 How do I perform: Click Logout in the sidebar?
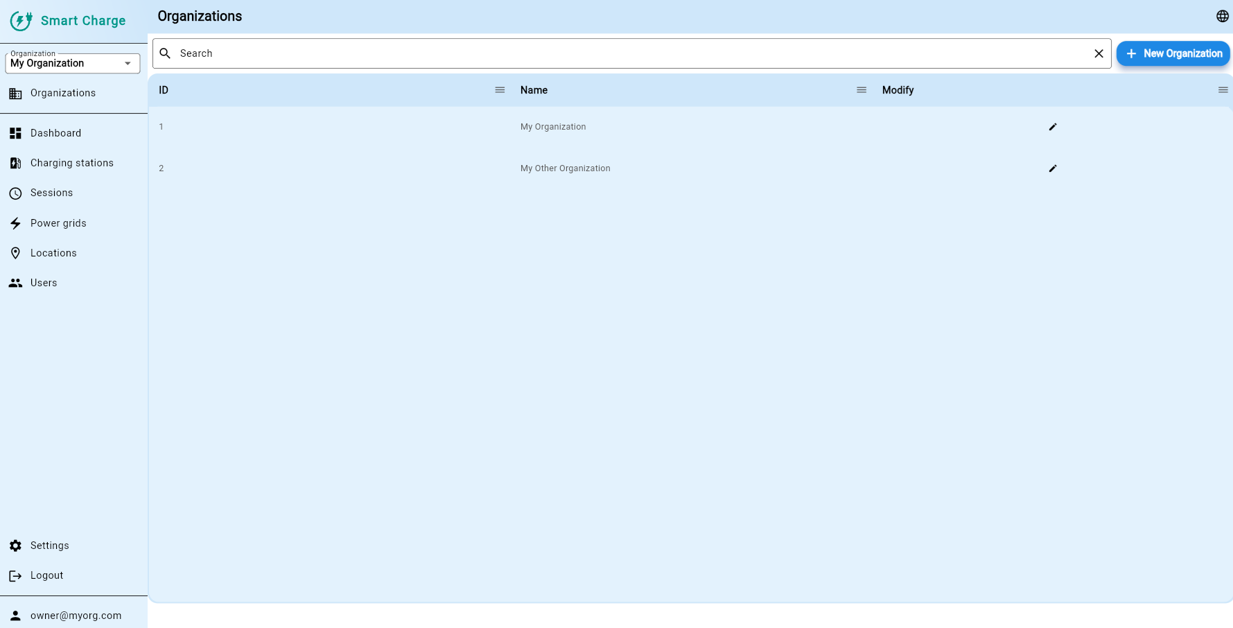pos(46,575)
